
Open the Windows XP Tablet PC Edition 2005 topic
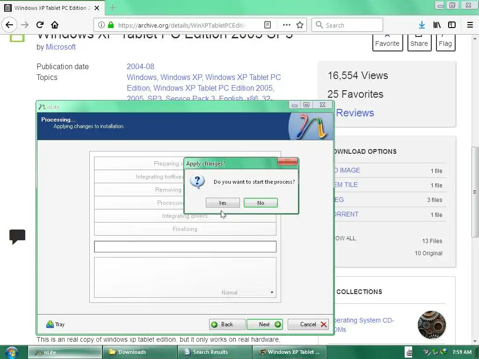(213, 88)
